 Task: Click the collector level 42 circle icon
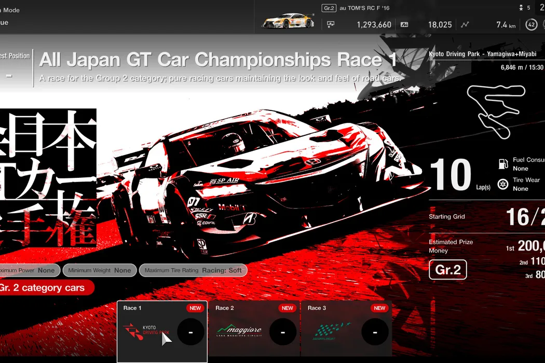(530, 24)
